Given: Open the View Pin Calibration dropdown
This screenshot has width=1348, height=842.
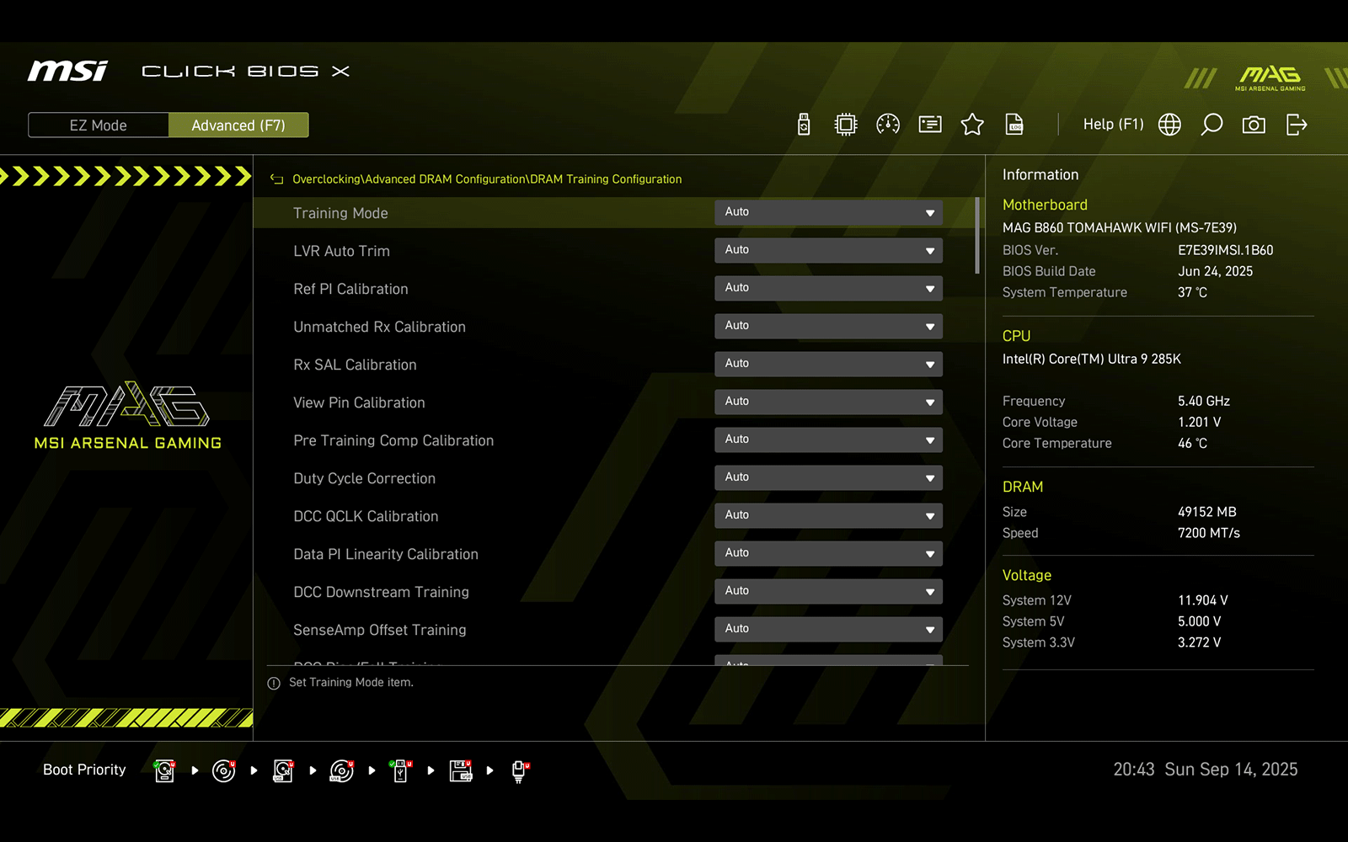Looking at the screenshot, I should (828, 402).
